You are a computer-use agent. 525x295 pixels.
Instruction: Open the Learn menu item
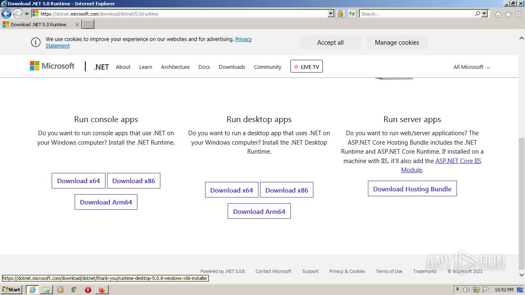click(x=146, y=67)
